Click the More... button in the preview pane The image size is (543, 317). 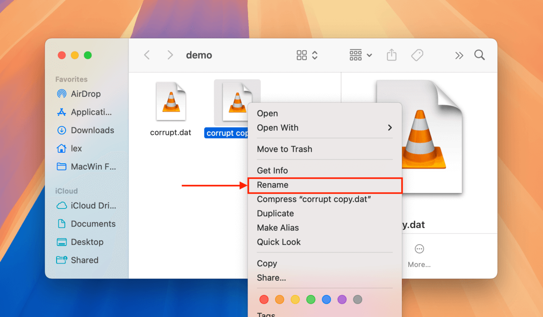click(x=419, y=256)
